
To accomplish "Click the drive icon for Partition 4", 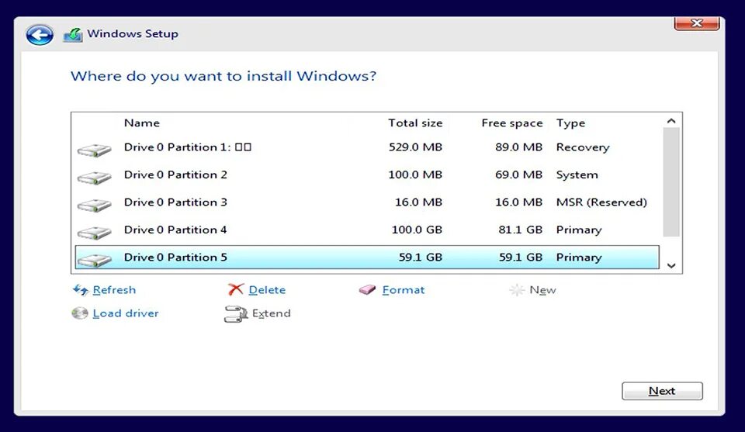I will click(94, 233).
